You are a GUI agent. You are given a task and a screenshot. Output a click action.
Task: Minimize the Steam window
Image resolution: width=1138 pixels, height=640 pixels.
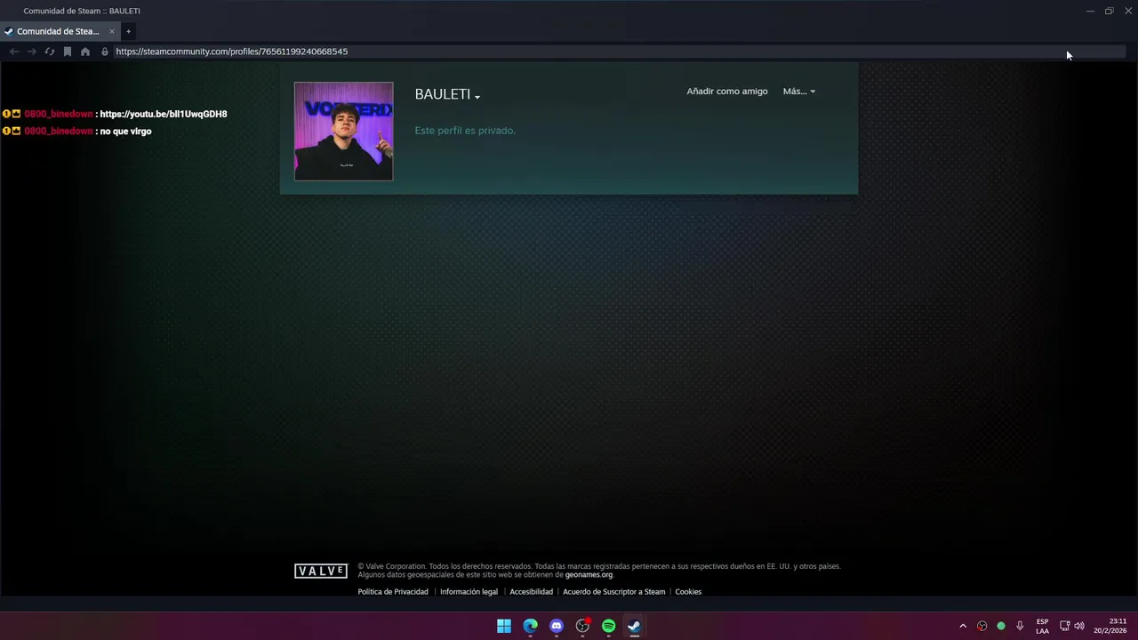(1090, 11)
